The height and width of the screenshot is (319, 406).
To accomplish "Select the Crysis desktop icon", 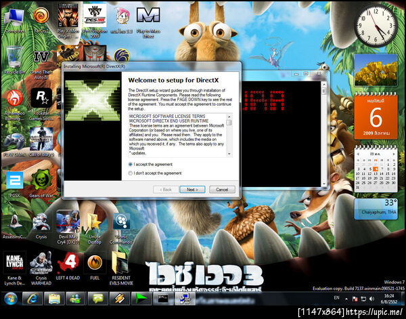I will (41, 226).
